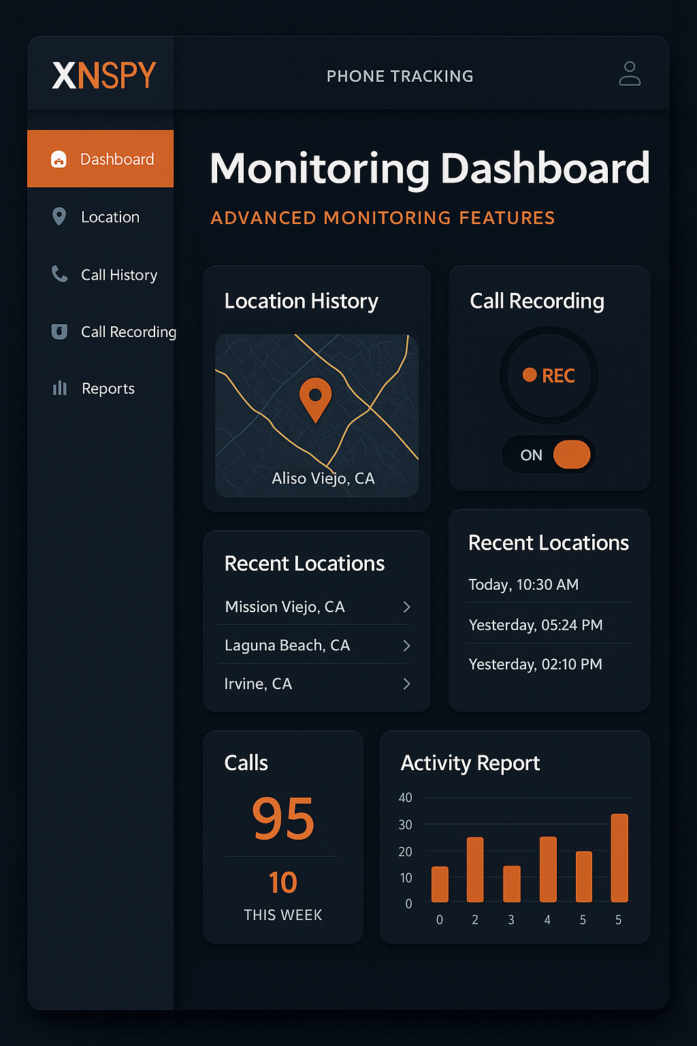
Task: Click the 30 y-axis label
Action: click(x=405, y=825)
